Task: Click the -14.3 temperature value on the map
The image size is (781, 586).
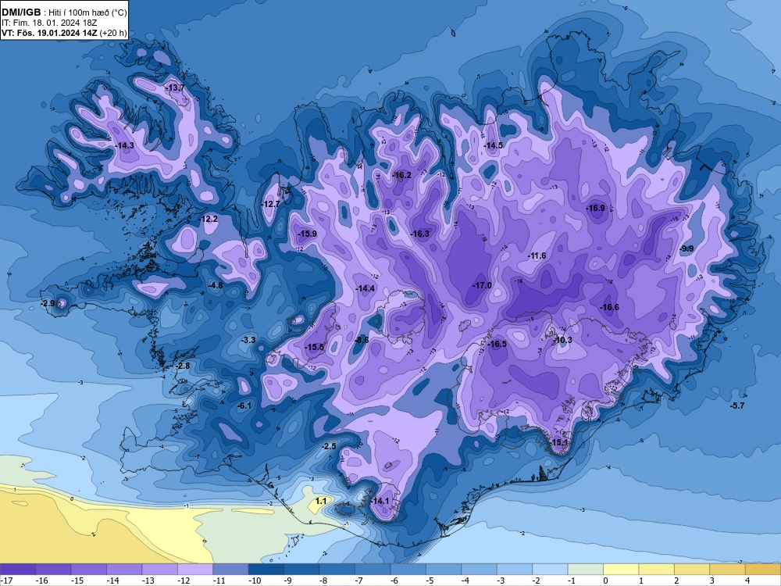Action: (x=124, y=145)
